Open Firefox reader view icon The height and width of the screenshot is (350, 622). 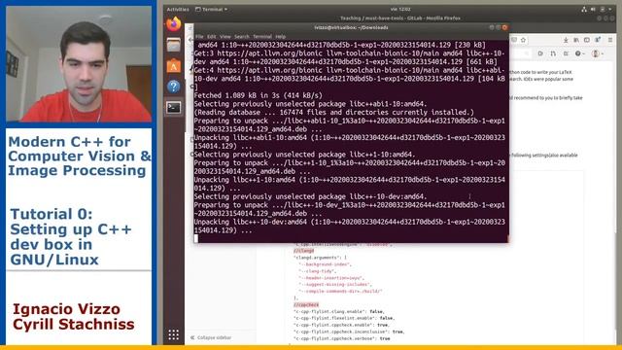click(x=514, y=40)
